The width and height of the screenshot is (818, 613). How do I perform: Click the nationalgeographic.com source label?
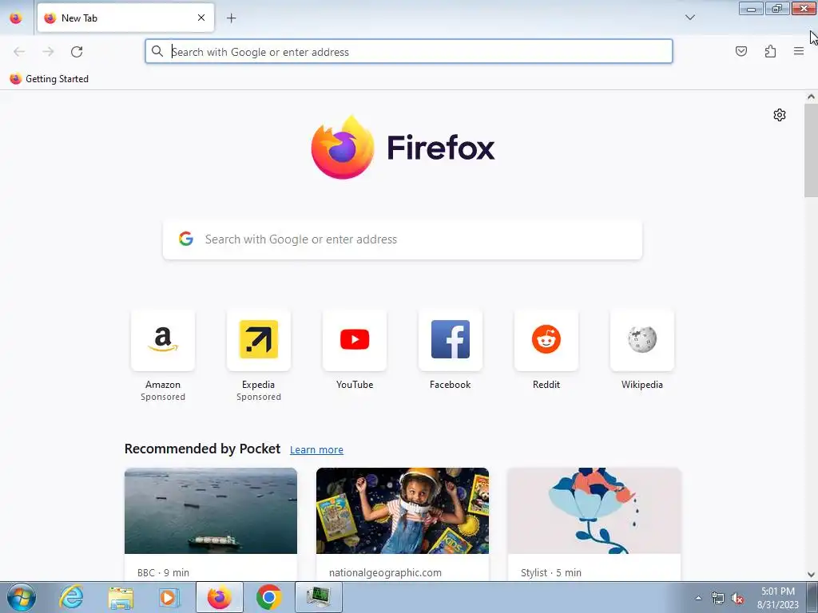click(x=385, y=572)
